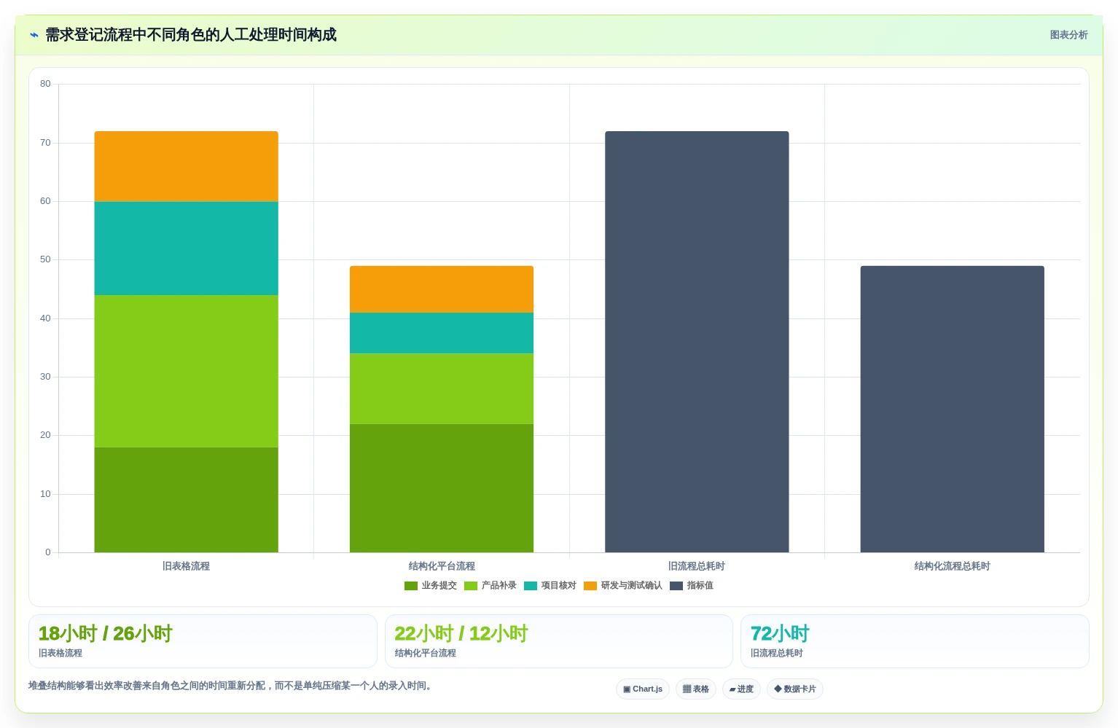
Task: Click the 表格 tag button
Action: 696,689
